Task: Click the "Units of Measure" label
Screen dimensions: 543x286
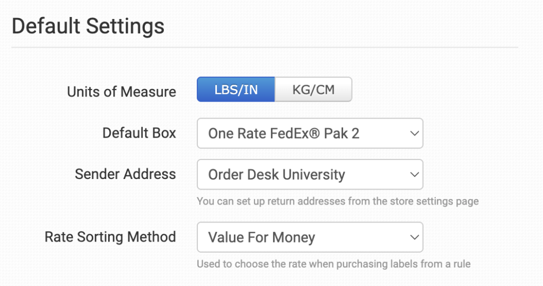Action: (x=121, y=92)
